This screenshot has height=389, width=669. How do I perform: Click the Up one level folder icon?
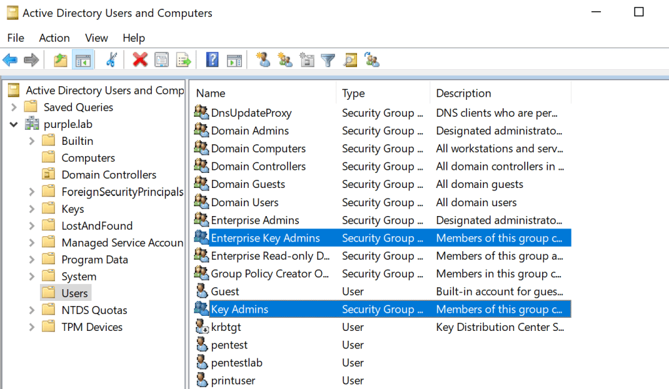coord(60,61)
